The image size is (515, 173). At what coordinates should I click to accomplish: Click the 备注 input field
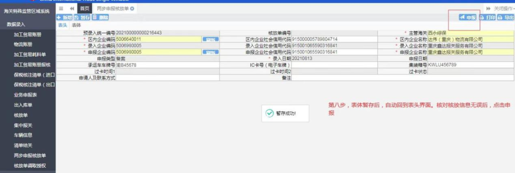(x=402, y=77)
